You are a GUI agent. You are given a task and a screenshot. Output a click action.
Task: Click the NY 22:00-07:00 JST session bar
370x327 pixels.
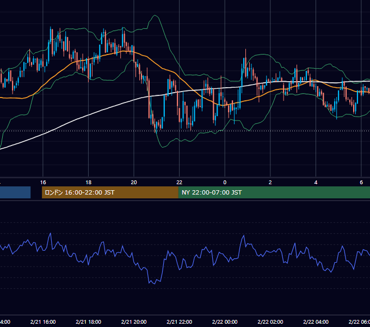274,192
